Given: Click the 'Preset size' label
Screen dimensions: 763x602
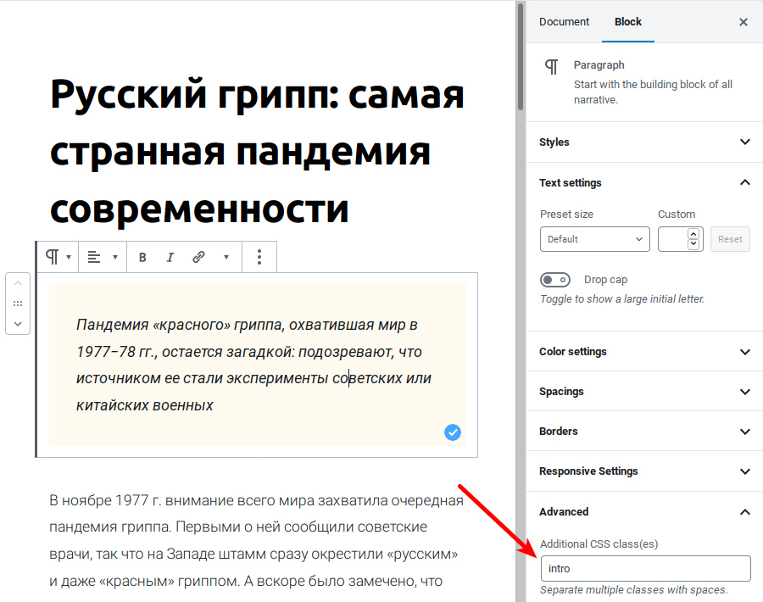Looking at the screenshot, I should coord(566,215).
